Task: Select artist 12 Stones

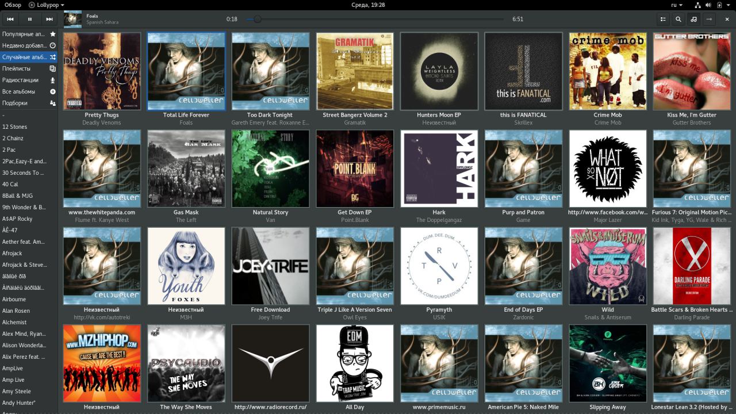Action: (29, 126)
